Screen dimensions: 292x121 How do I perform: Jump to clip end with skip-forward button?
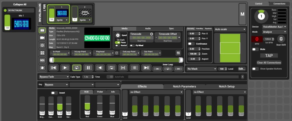pos(146,68)
